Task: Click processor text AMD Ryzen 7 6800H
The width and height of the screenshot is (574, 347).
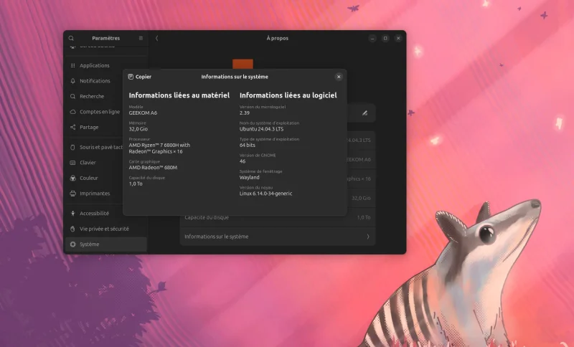Action: 159,148
